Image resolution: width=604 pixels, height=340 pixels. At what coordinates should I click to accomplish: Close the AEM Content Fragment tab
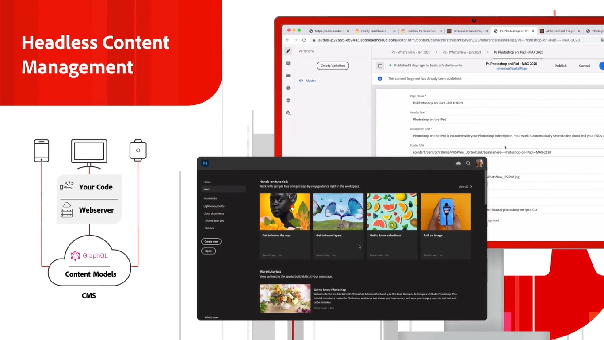pos(579,31)
